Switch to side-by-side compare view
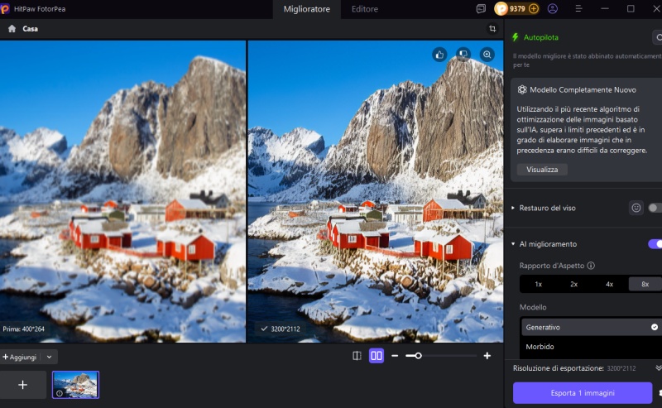Viewport: 662px width, 408px height. (x=377, y=356)
